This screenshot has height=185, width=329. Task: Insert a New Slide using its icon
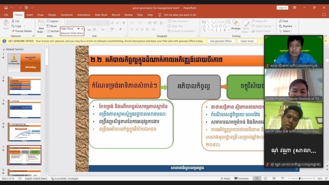coord(41,22)
